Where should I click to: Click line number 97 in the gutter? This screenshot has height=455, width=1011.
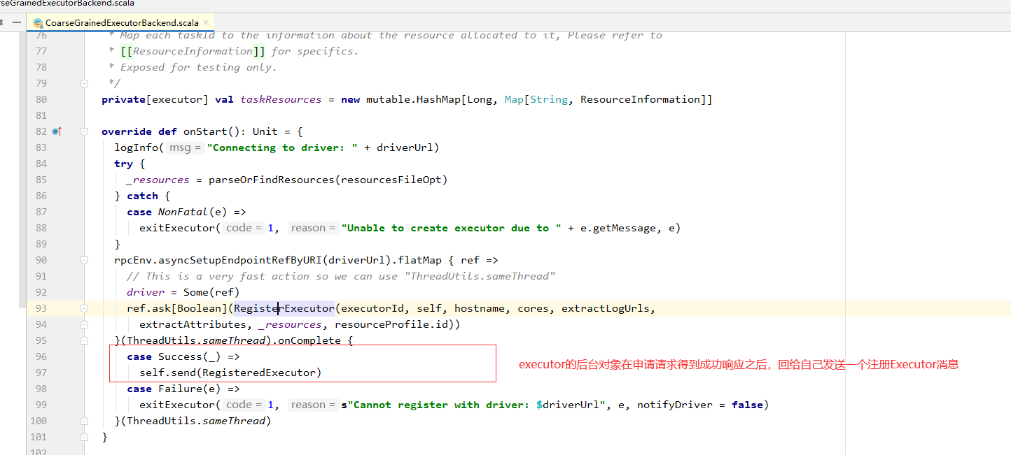41,373
